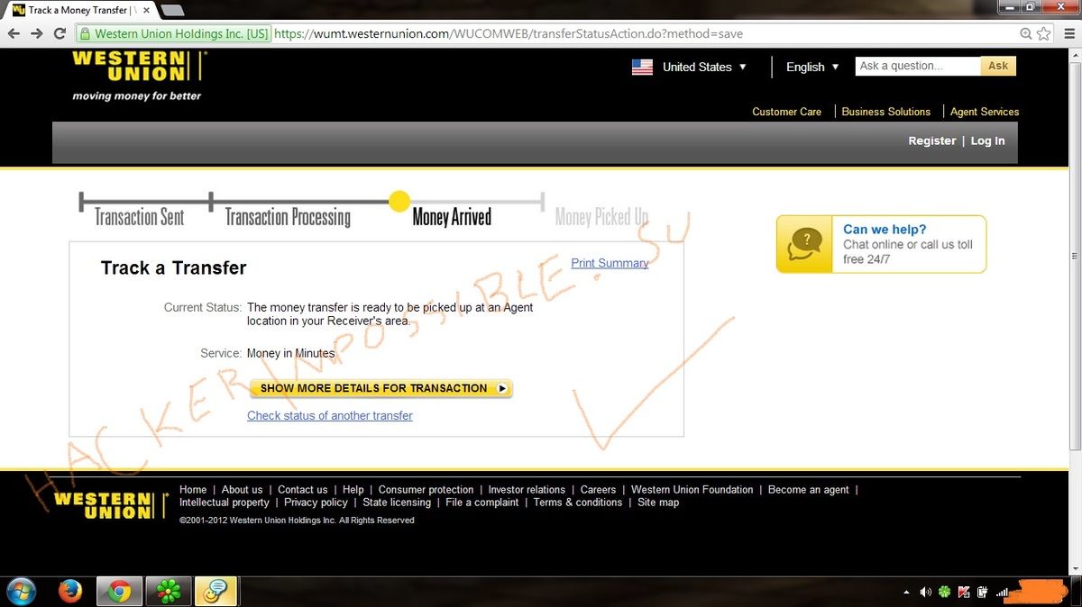Image resolution: width=1082 pixels, height=607 pixels.
Task: Click the green padlock security icon
Action: [85, 33]
